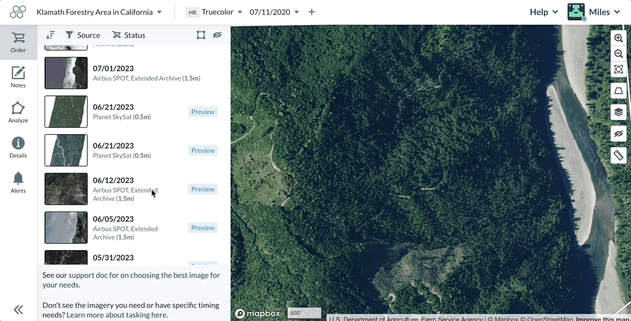Fit map to area extent
Screen dimensions: 631x321
pyautogui.click(x=619, y=70)
